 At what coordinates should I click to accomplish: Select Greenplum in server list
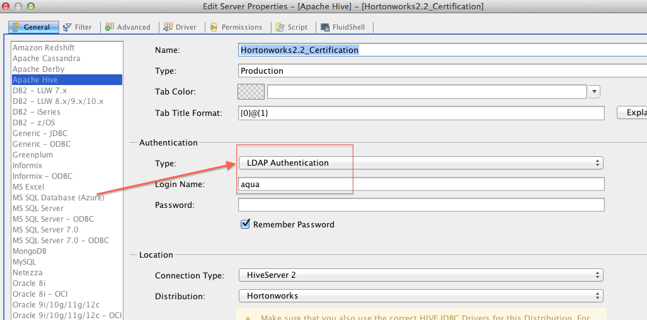tap(67, 155)
